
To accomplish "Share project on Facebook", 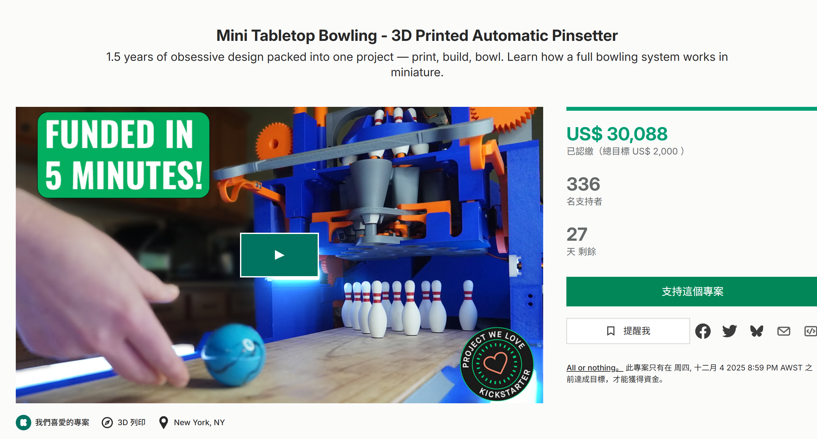I will (703, 331).
